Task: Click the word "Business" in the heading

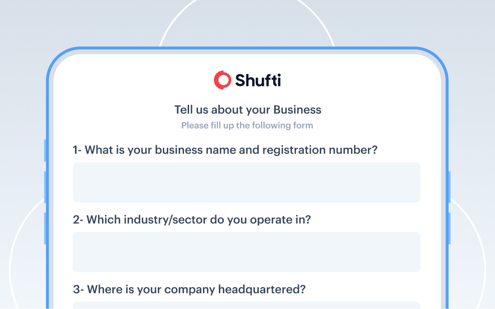Action: tap(297, 110)
